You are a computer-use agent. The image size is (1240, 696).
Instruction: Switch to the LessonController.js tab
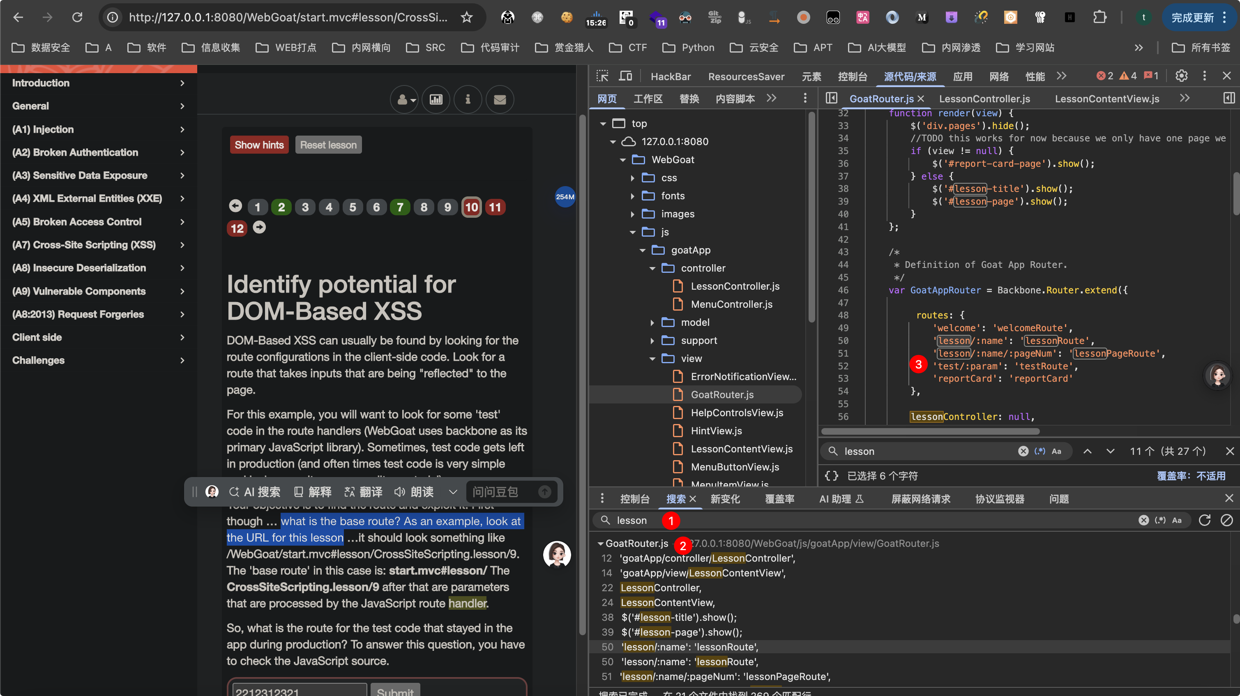pyautogui.click(x=984, y=98)
